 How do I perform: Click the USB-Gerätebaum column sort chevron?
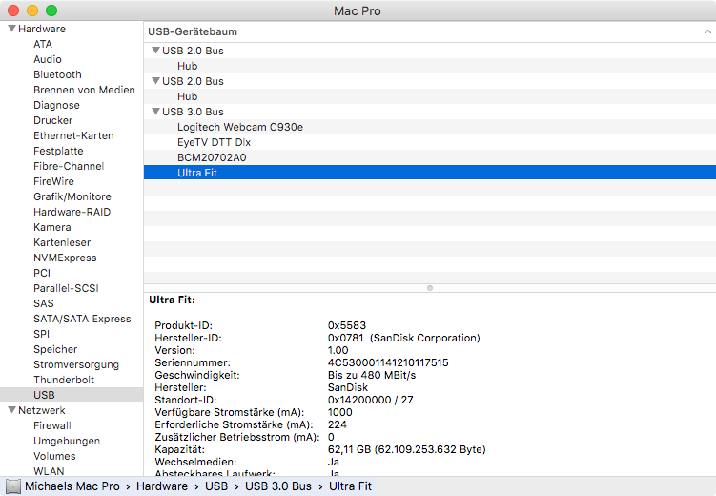tap(706, 31)
